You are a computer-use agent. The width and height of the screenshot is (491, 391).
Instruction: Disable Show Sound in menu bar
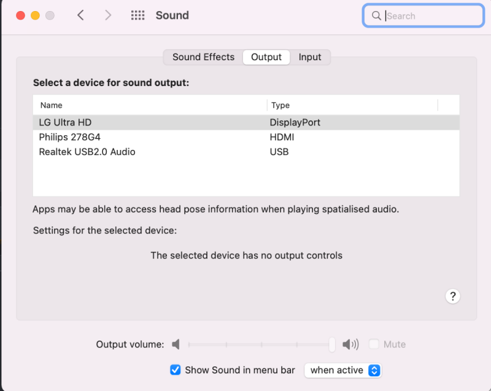coord(176,370)
